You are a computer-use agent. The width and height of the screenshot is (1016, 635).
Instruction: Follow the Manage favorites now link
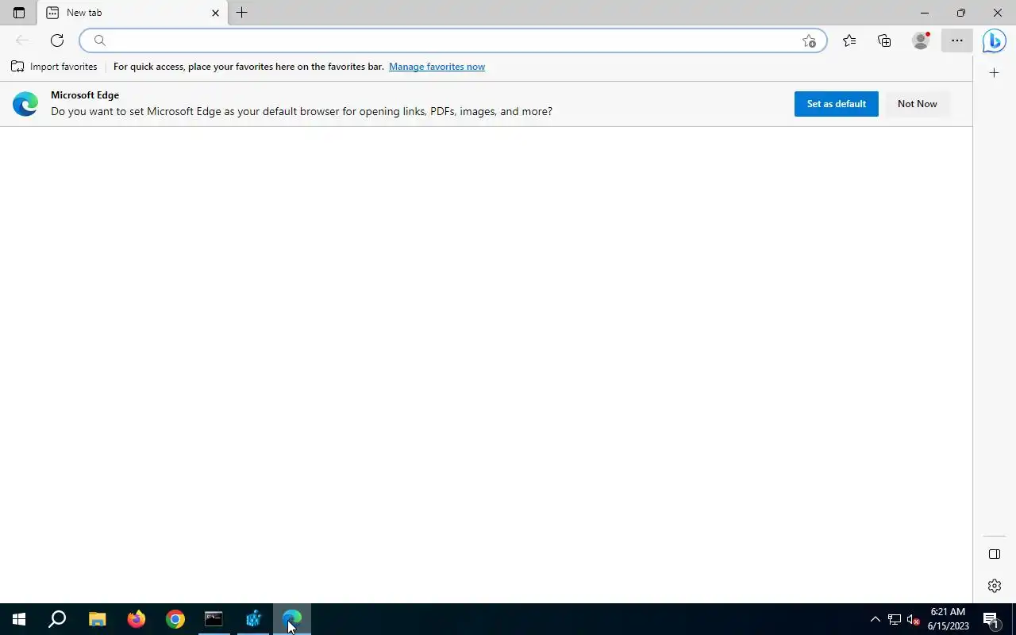(x=437, y=67)
